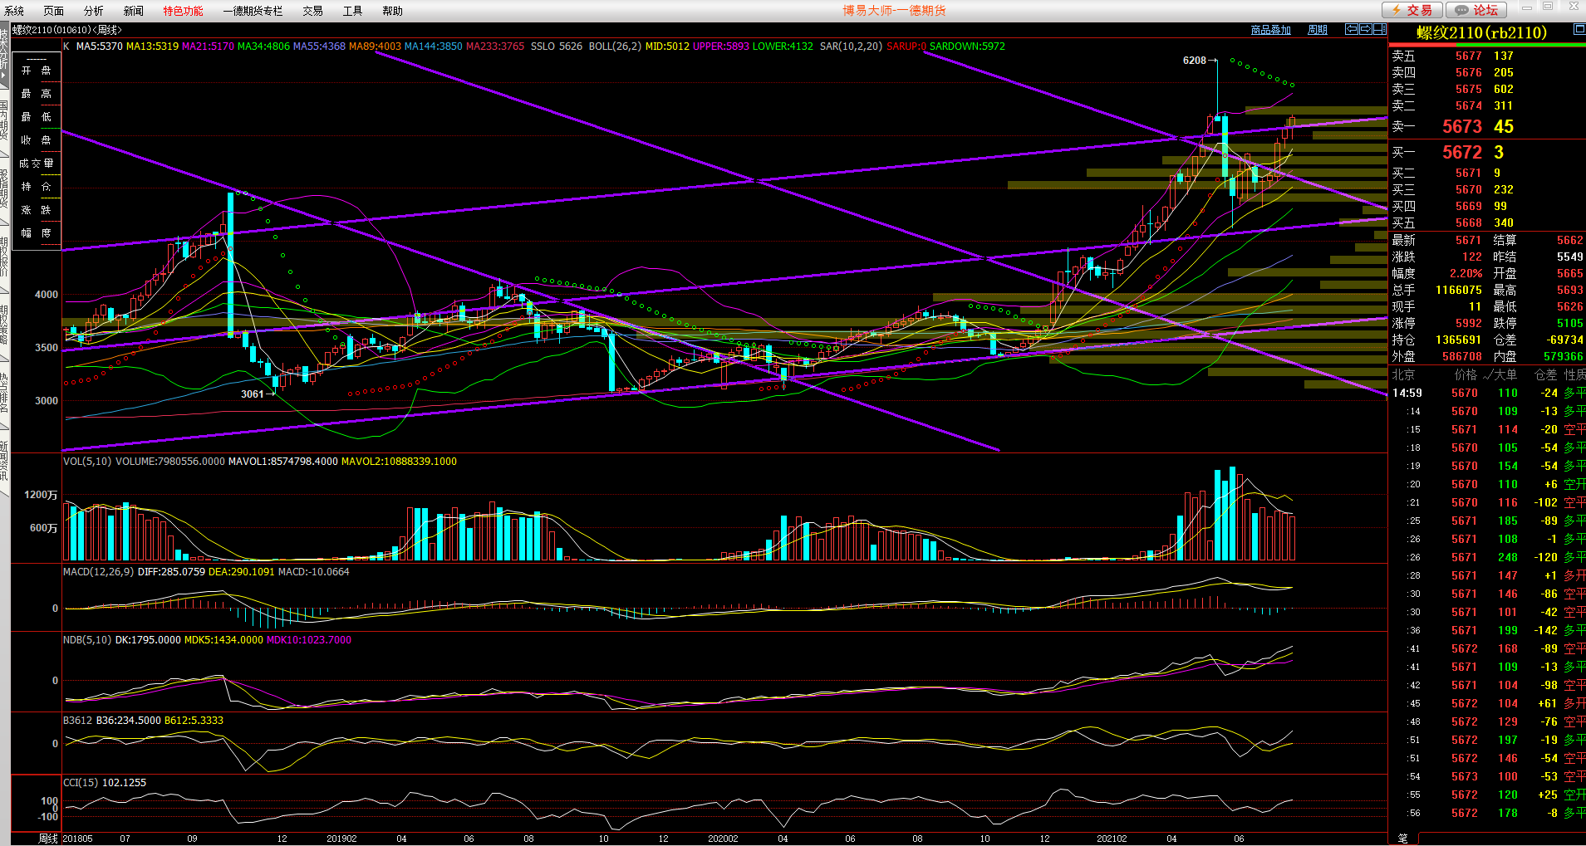The image size is (1586, 846).
Task: Click the 博易大师—一德期货 title text
Action: pos(894,11)
